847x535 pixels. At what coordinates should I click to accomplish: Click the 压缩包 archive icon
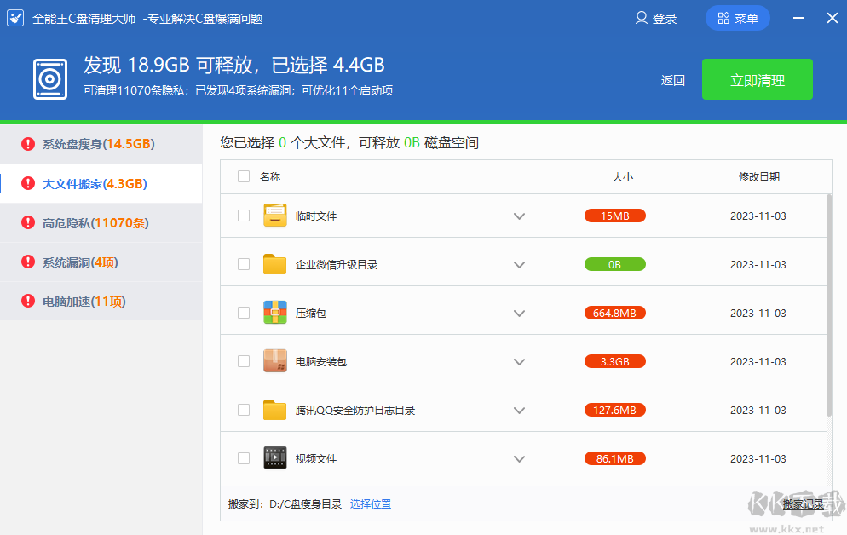coord(274,313)
